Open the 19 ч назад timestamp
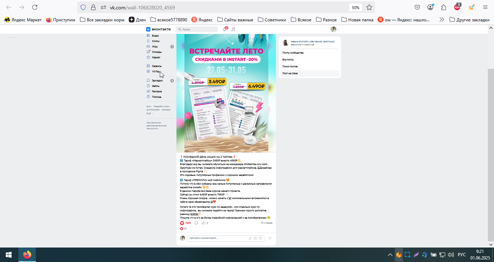 [x=267, y=223]
